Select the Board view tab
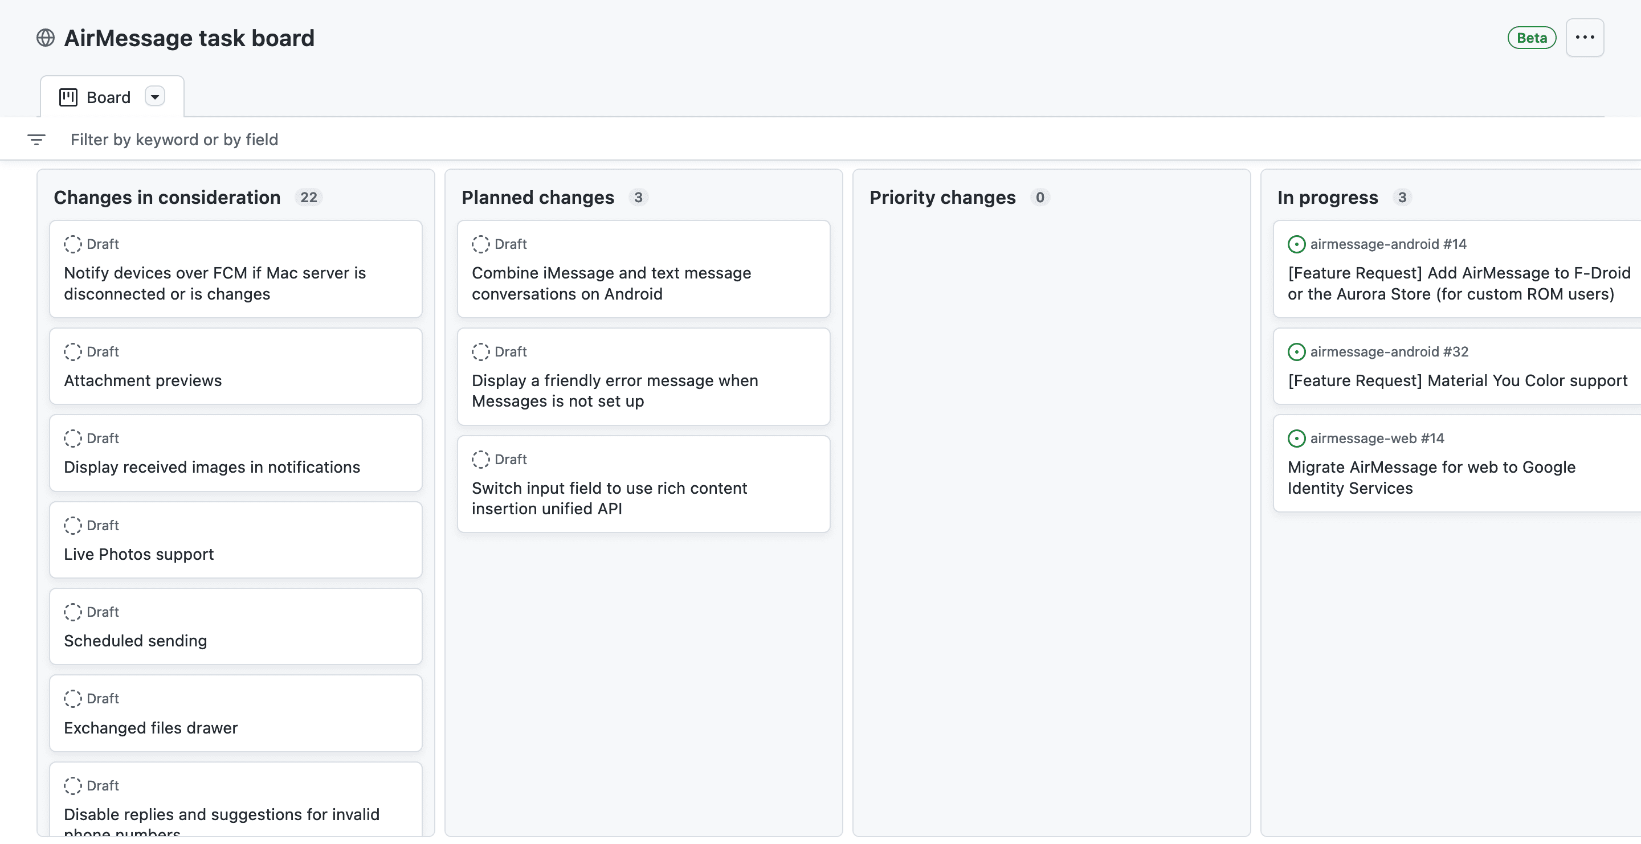Screen dimensions: 1641x844 [112, 97]
